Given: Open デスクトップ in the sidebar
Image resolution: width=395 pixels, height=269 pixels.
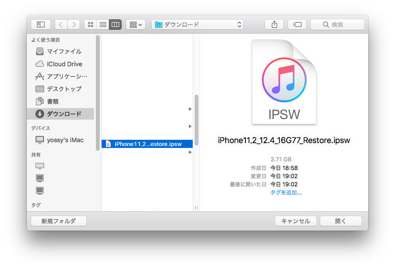Looking at the screenshot, I should pyautogui.click(x=60, y=89).
